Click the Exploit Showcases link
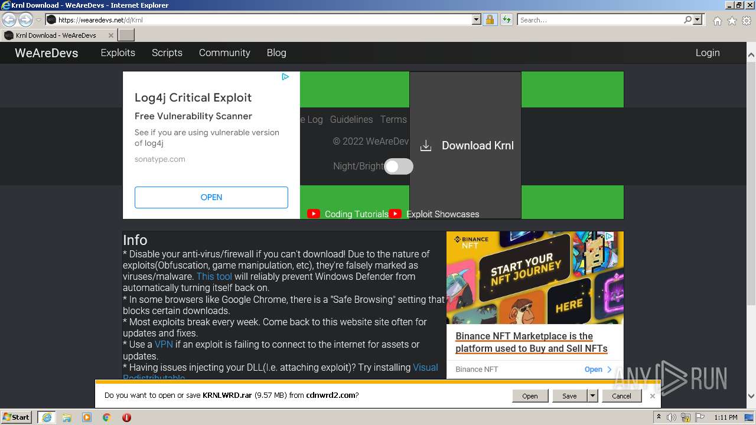 click(x=443, y=214)
